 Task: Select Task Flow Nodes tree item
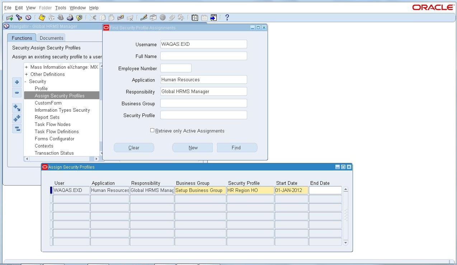click(x=52, y=124)
